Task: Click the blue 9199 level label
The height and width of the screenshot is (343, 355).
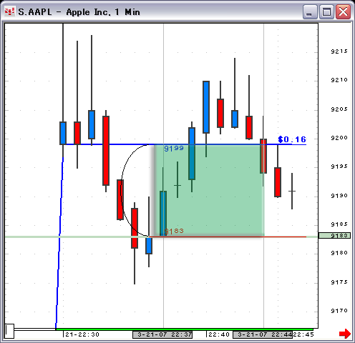Action: (x=174, y=149)
